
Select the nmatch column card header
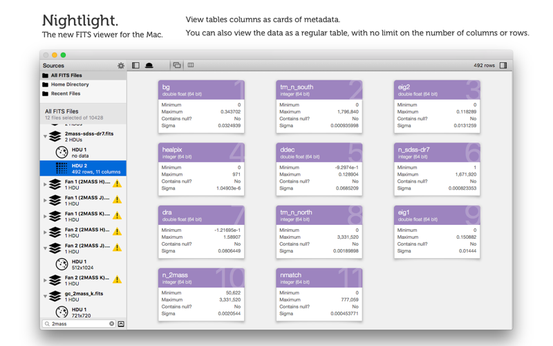[319, 278]
